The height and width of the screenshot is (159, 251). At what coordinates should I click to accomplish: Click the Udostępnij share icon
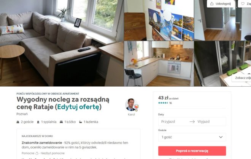point(211,4)
